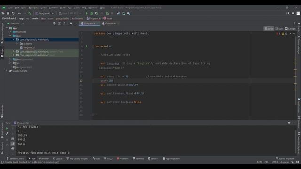Open App Inspection tool window
The image size is (301, 169).
[171, 159]
